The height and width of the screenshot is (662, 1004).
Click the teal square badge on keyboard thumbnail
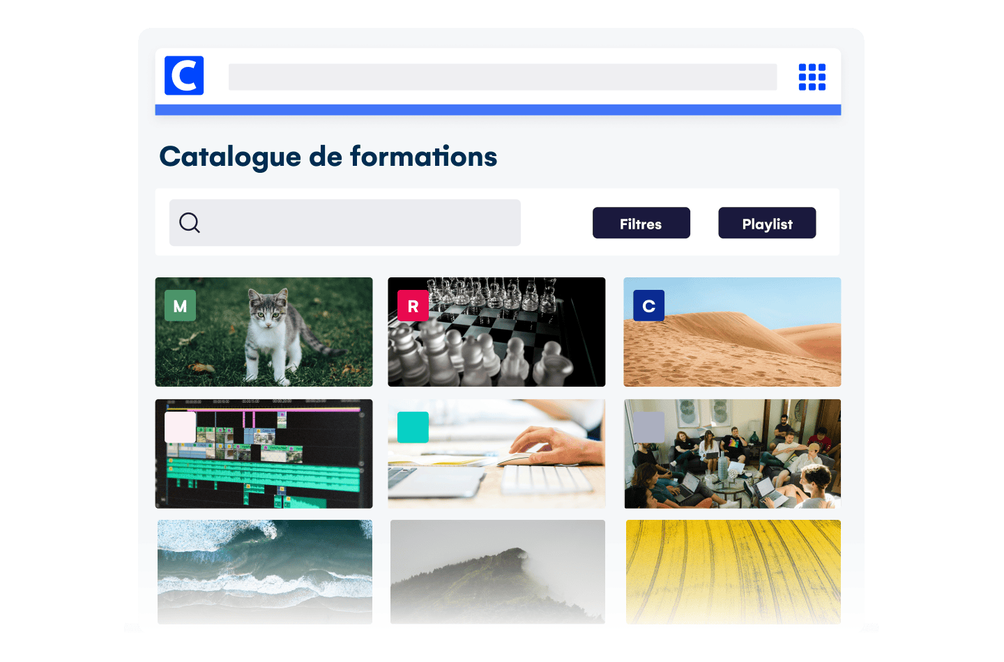[413, 427]
